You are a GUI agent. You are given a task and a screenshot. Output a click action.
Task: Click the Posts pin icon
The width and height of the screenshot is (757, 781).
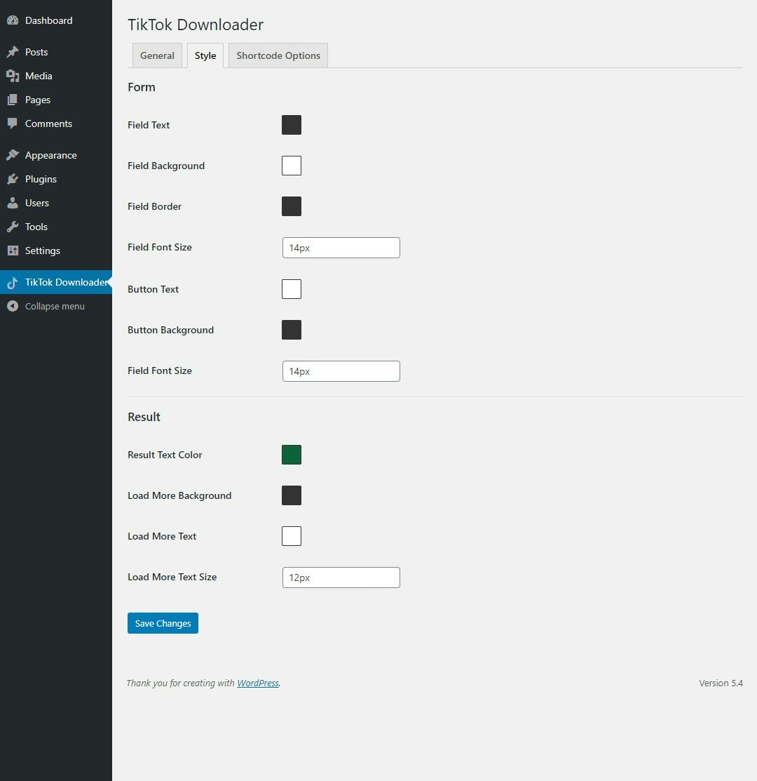click(x=13, y=52)
